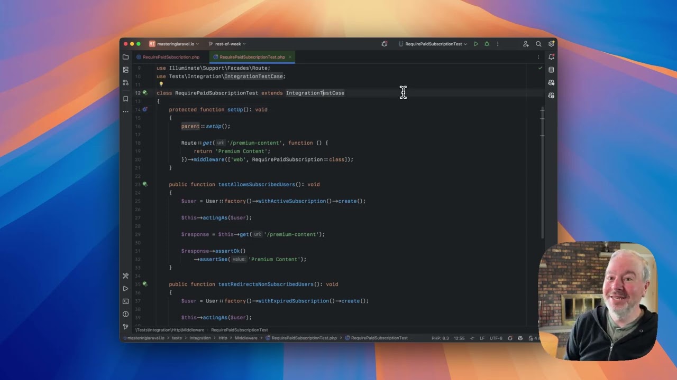Open the Git tool window

point(125,327)
